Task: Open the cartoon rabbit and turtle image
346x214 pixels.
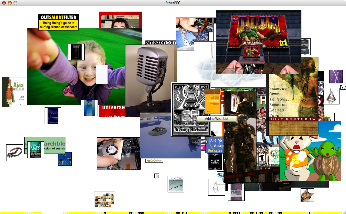Action: coord(311,151)
